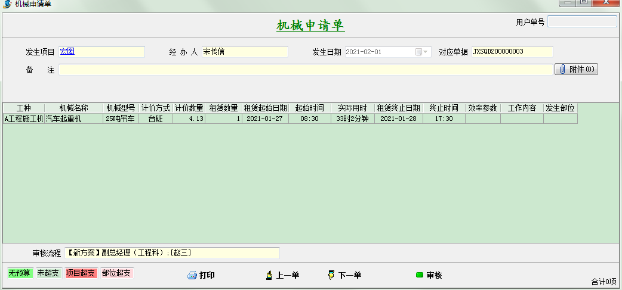
Task: Click the 实际用时 column header
Action: coord(352,108)
